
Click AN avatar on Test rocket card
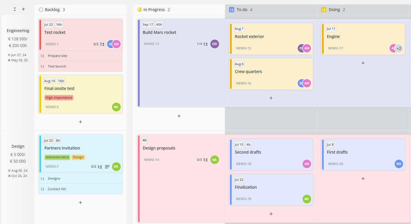(116, 44)
